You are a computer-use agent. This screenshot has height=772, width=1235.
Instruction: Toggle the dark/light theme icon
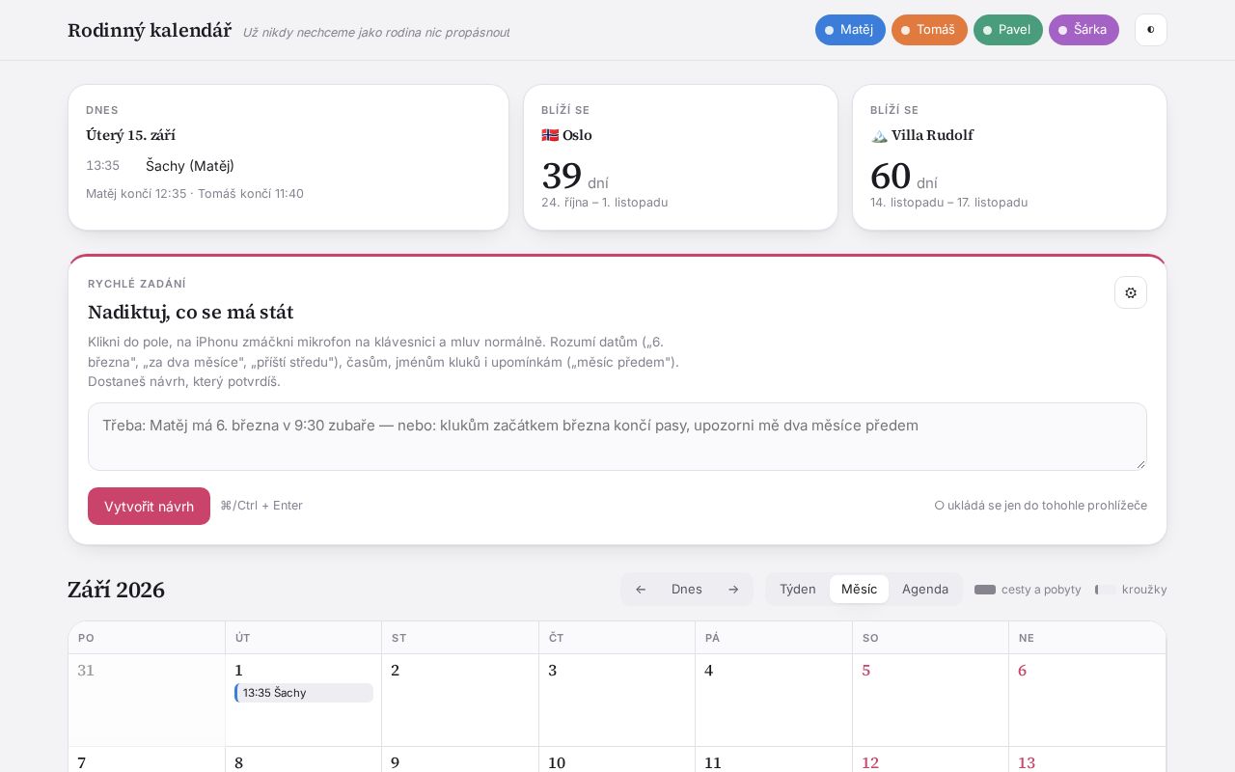pyautogui.click(x=1151, y=30)
